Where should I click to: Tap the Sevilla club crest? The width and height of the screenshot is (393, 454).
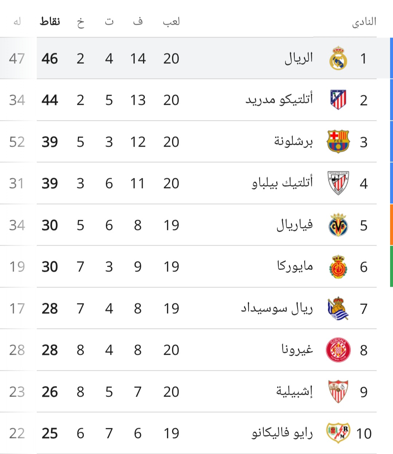[x=338, y=391]
